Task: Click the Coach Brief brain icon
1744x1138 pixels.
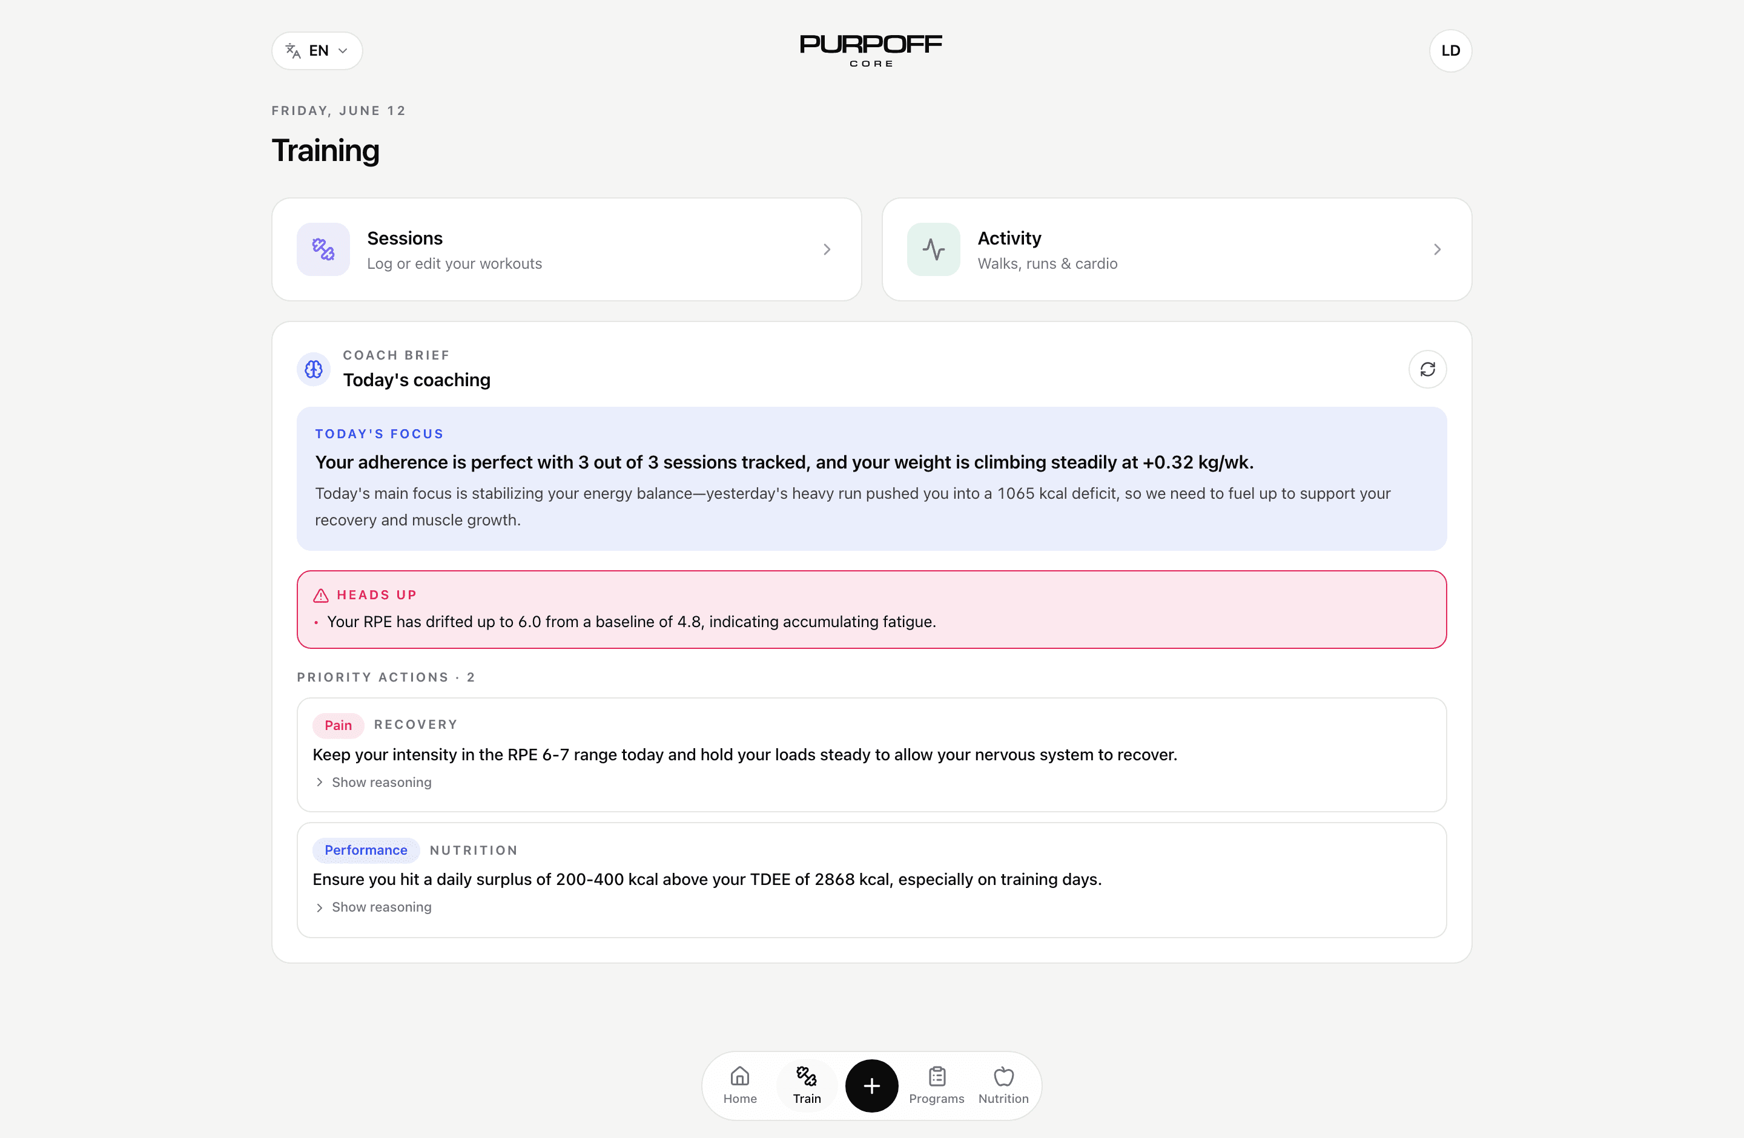Action: click(x=314, y=369)
